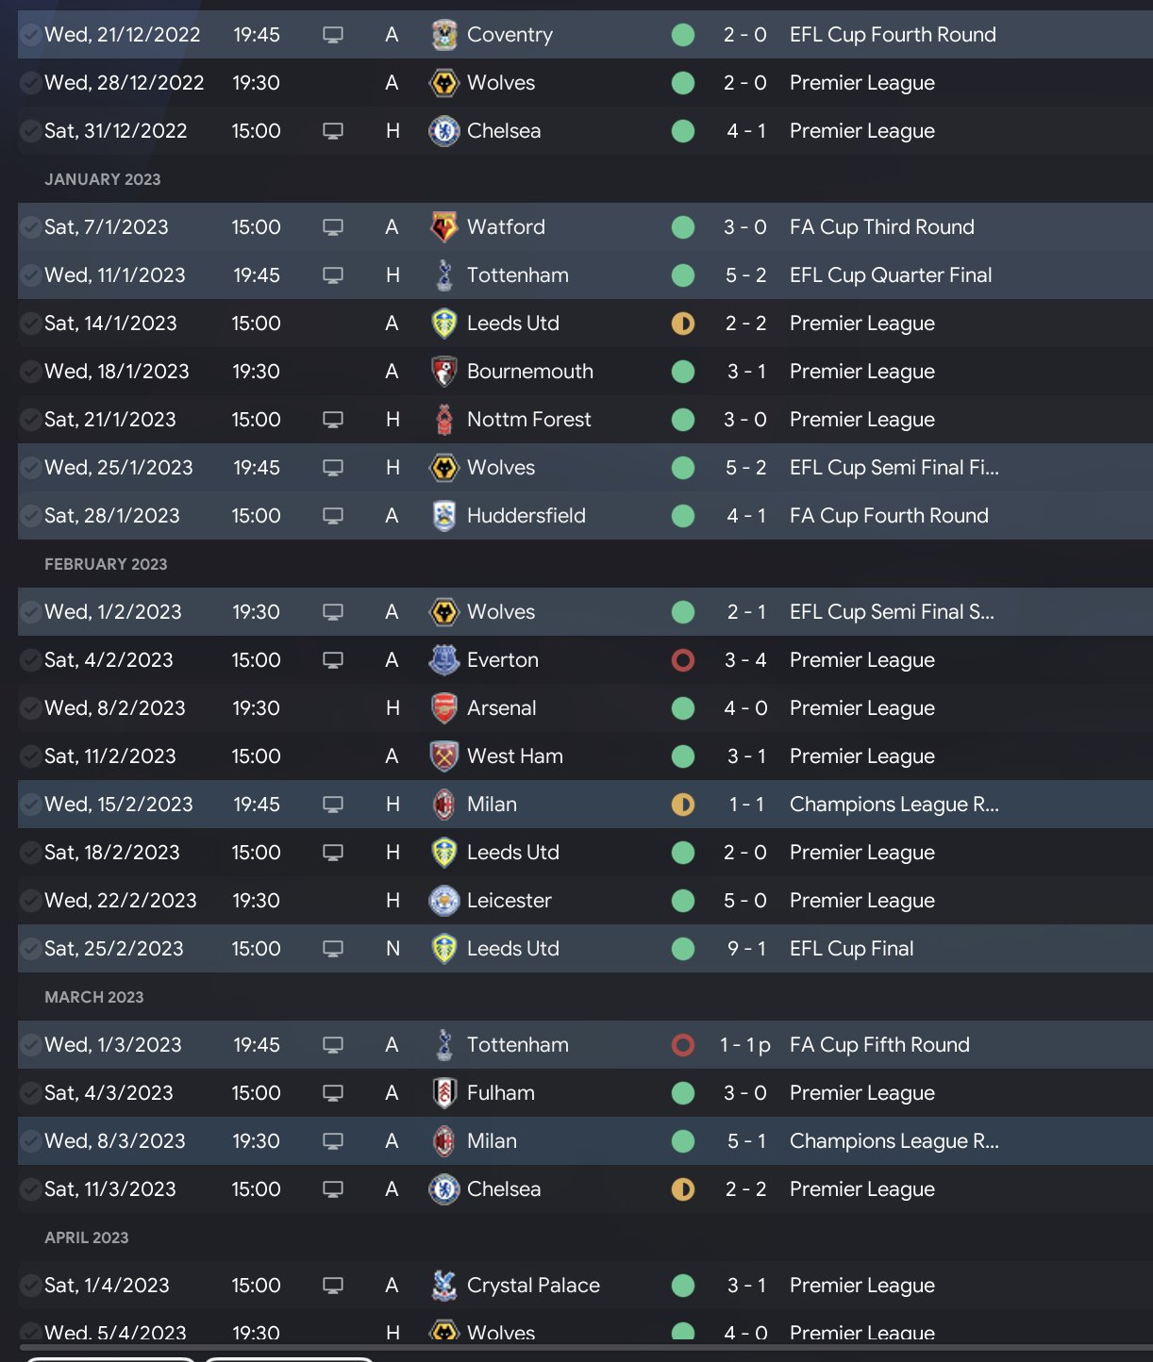Open the 9 - 1 EFL Cup Final result
The image size is (1153, 1362).
coord(745,949)
